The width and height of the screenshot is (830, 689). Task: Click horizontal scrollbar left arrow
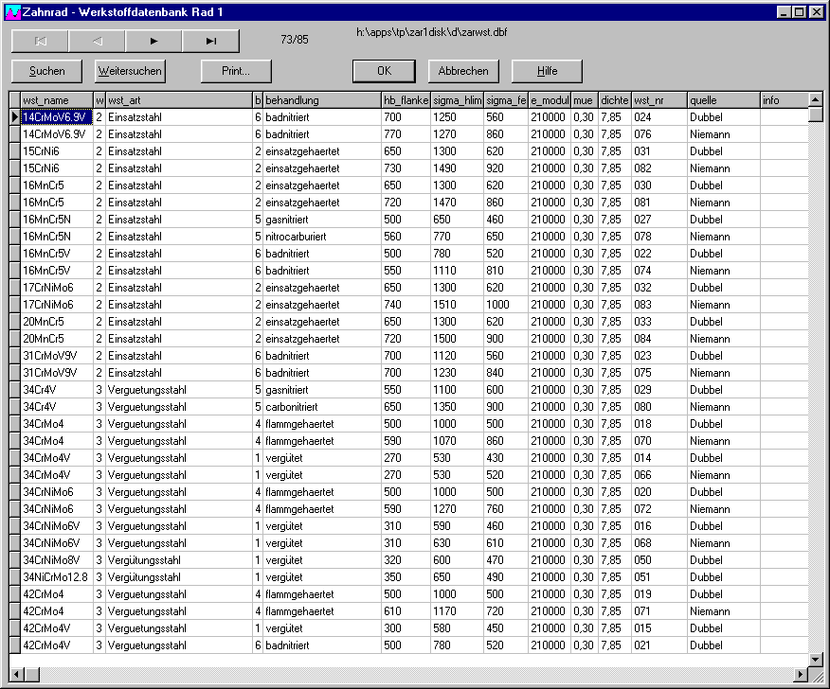[x=17, y=674]
